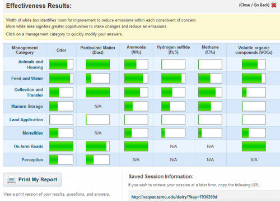280x202 pixels.
Task: Click the Odor bar for Mortalities
Action: [x=61, y=133]
